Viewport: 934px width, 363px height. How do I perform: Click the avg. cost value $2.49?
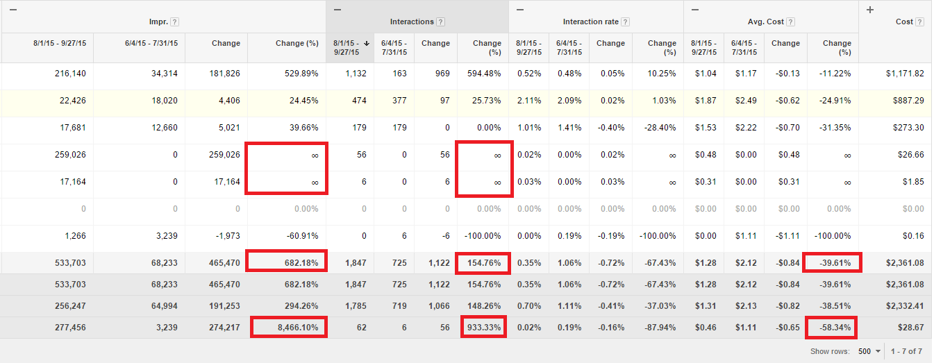pos(744,101)
